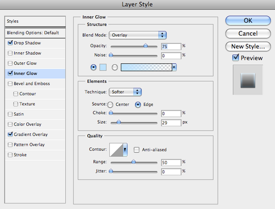This screenshot has width=275, height=209.
Task: Enable the Satin checkbox
Action: pos(10,114)
